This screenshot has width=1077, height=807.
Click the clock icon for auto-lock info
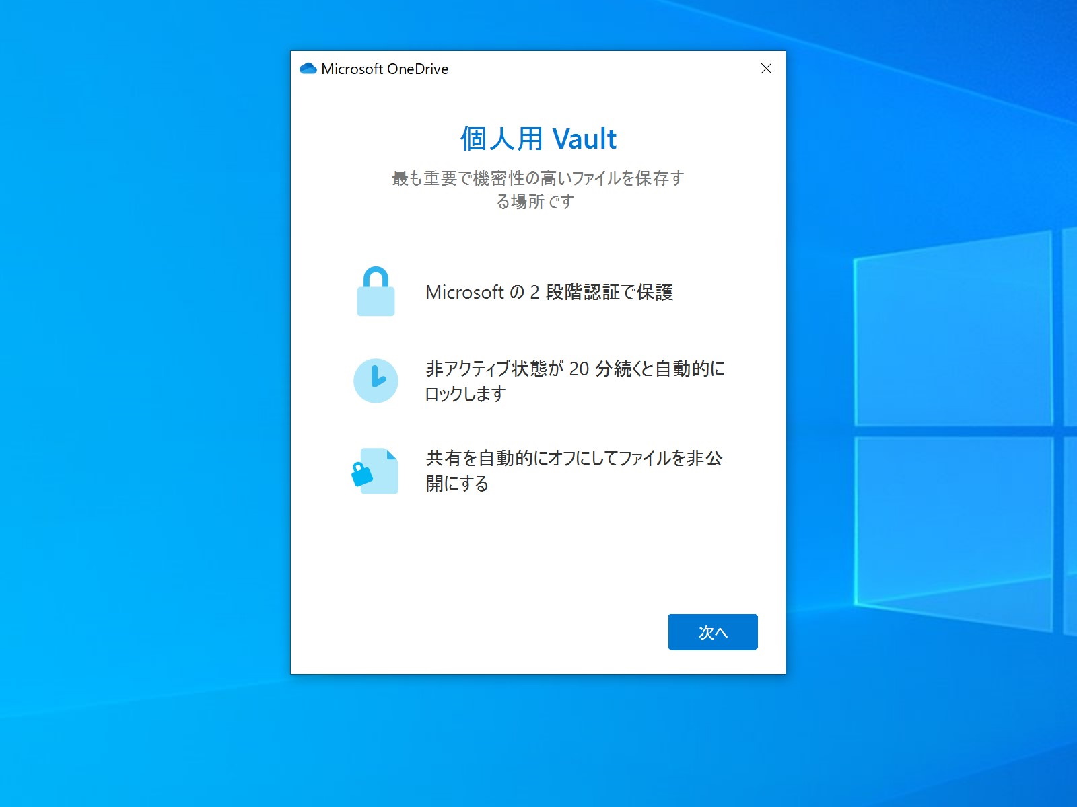coord(376,380)
